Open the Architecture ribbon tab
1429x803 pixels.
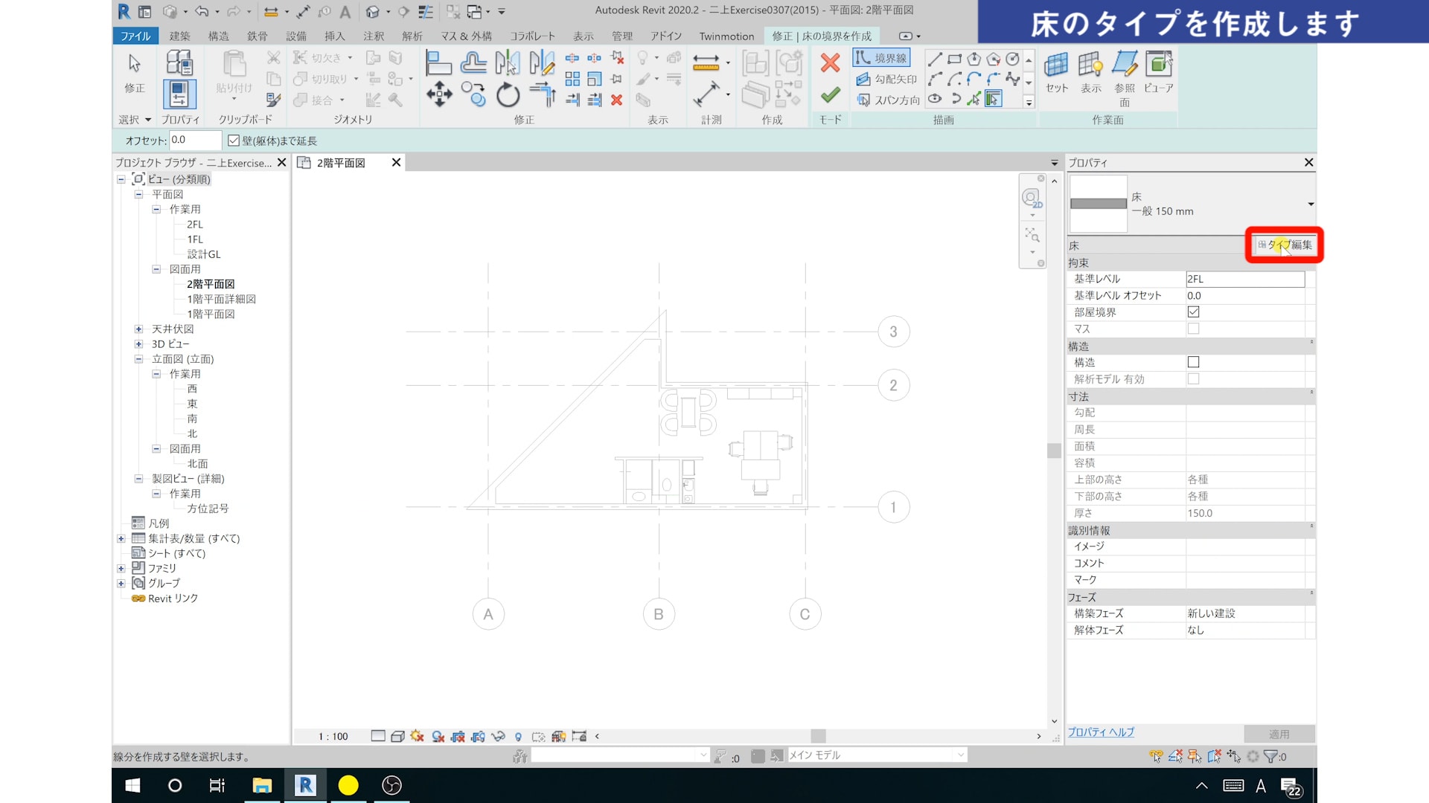point(179,36)
